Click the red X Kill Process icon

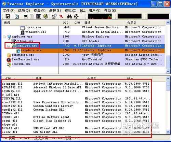click(61, 16)
